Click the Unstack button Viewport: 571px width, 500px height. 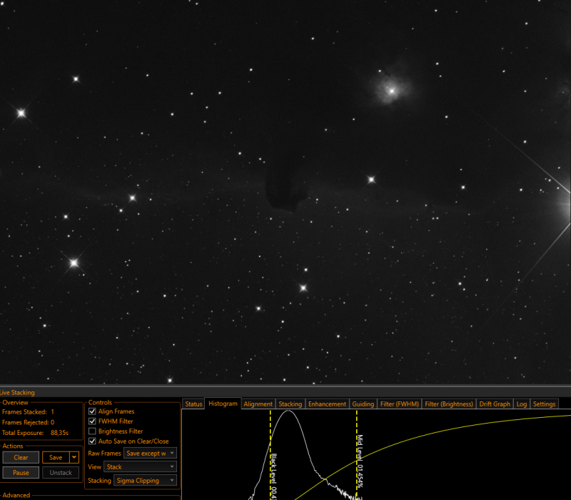pyautogui.click(x=61, y=473)
